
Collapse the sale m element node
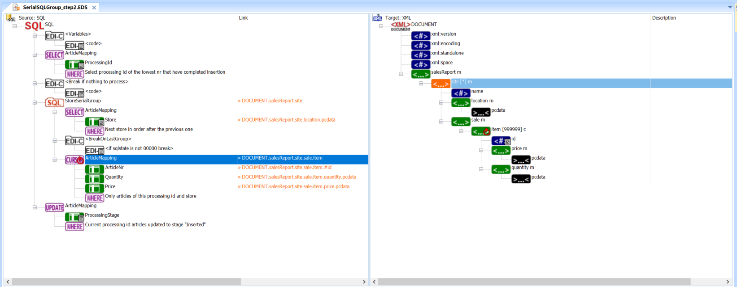click(441, 122)
